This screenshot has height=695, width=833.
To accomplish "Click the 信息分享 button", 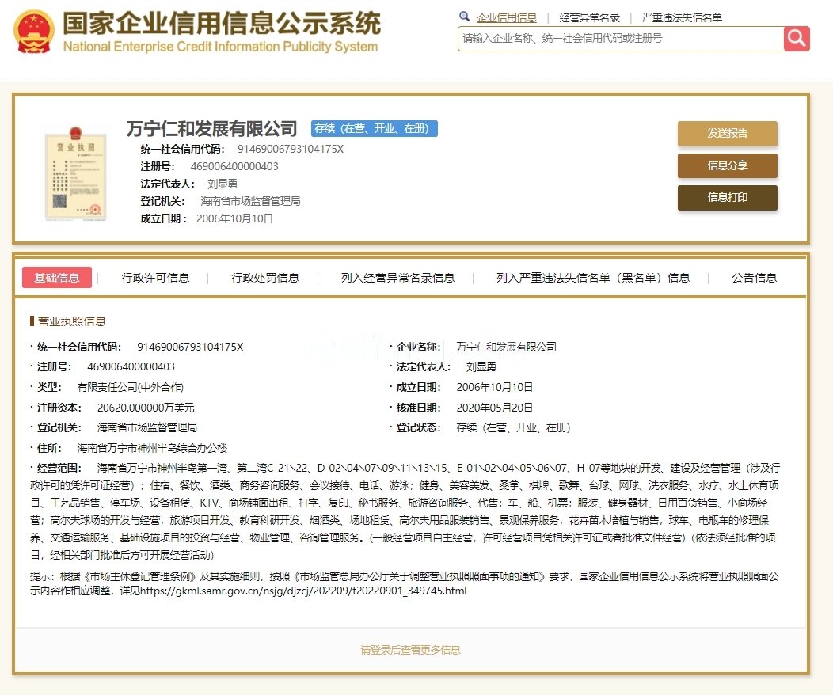I will (x=727, y=166).
